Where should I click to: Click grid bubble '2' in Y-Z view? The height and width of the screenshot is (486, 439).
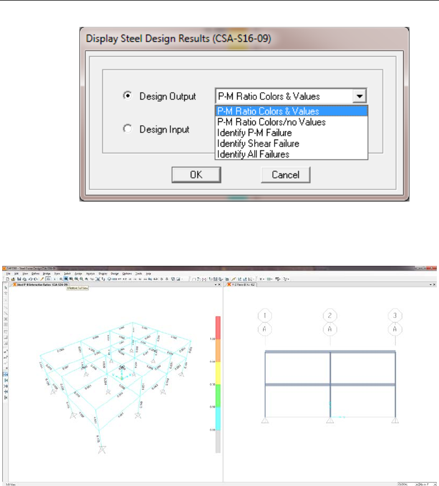[x=330, y=316]
